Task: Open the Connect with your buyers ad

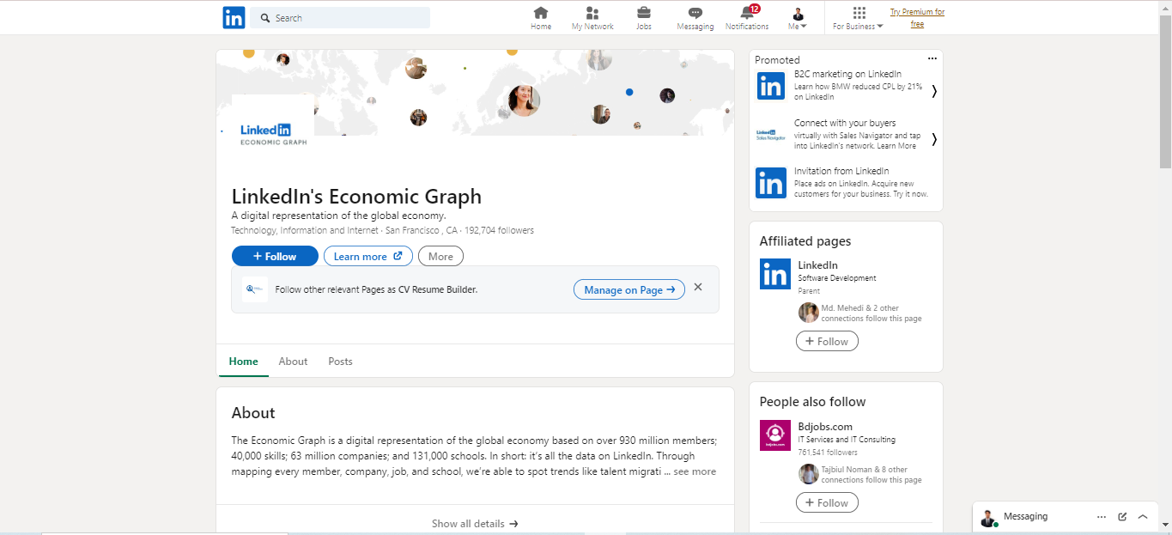Action: point(845,123)
